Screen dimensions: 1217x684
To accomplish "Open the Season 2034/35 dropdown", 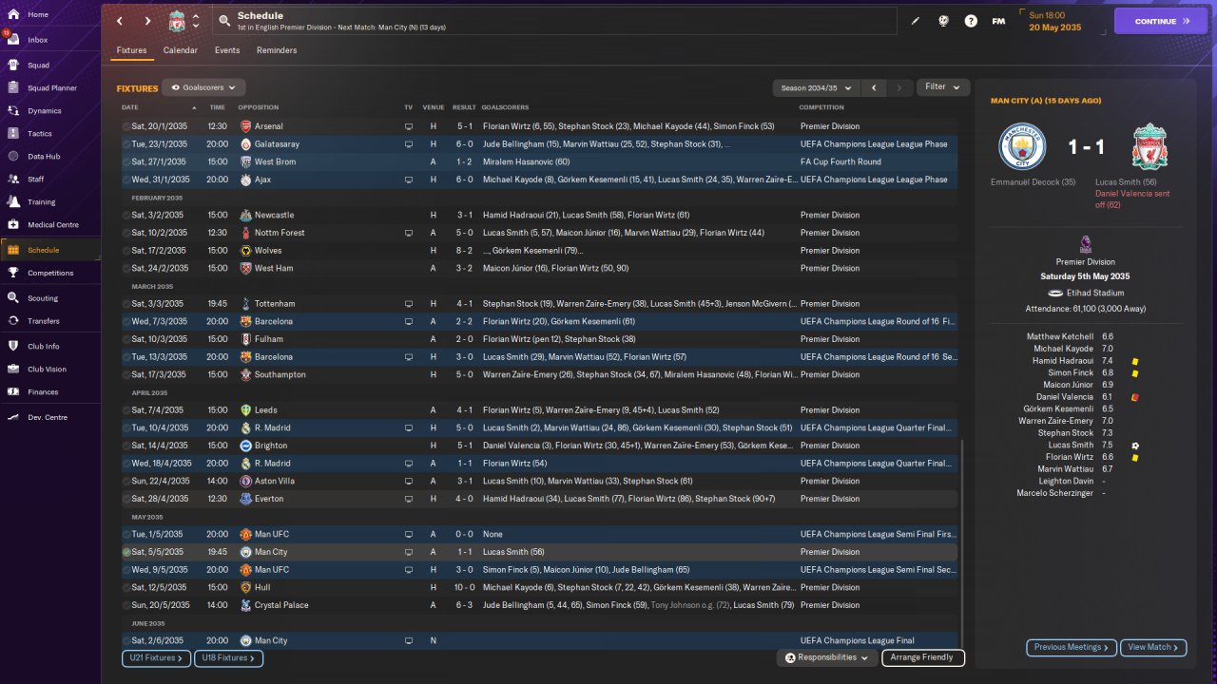I will point(816,87).
